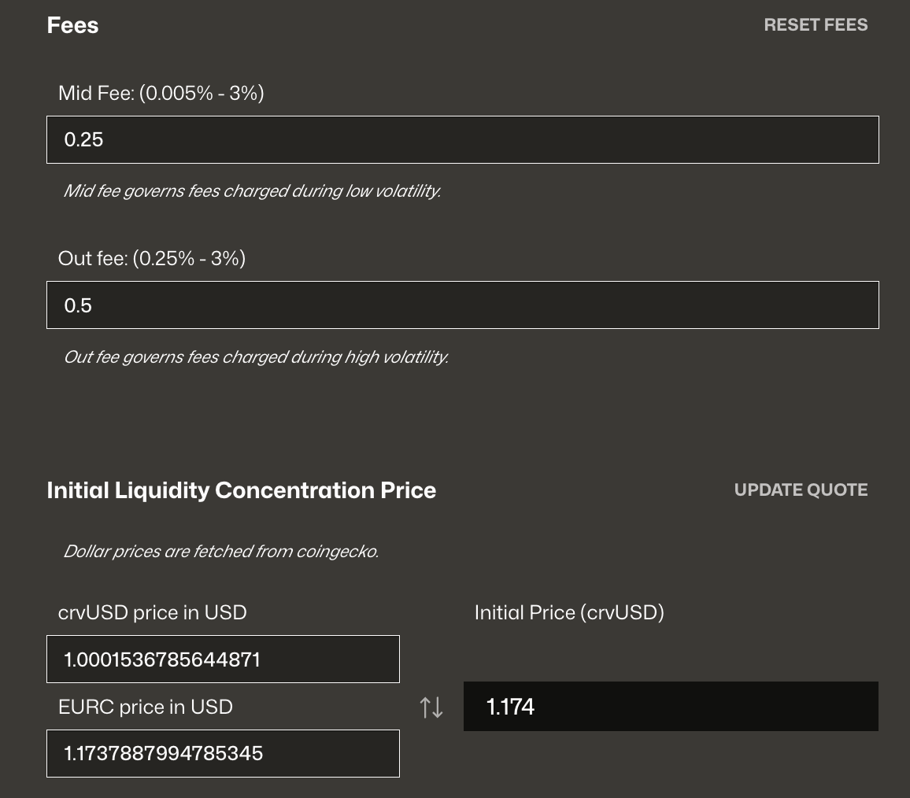The height and width of the screenshot is (798, 910).
Task: Click the "crvUSD price in USD" label
Action: click(x=152, y=612)
